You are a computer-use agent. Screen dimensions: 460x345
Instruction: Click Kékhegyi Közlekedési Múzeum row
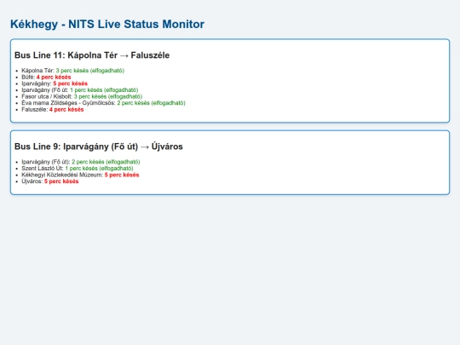(x=80, y=175)
